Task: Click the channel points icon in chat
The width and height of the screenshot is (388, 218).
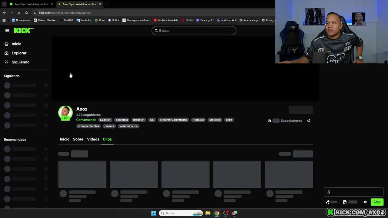Action: tap(327, 202)
